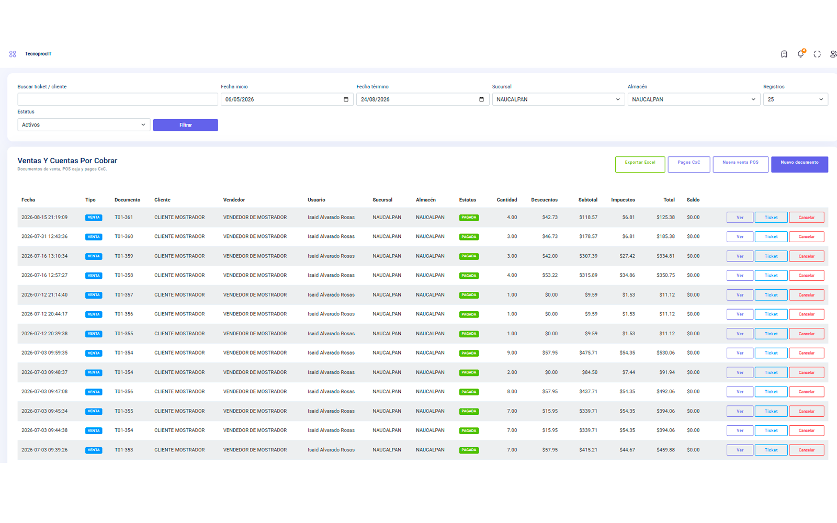Click Ver for sale T01-353
This screenshot has height=523, width=837.
740,450
